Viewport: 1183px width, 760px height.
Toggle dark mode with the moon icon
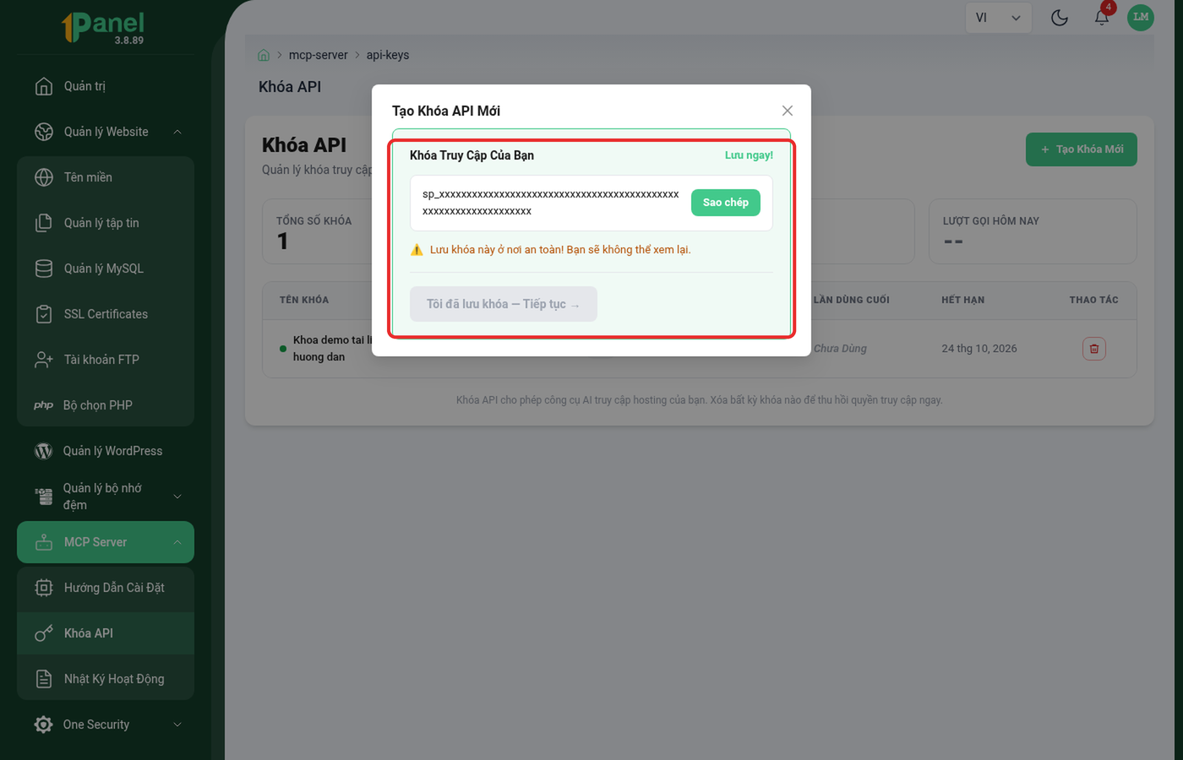pos(1060,18)
